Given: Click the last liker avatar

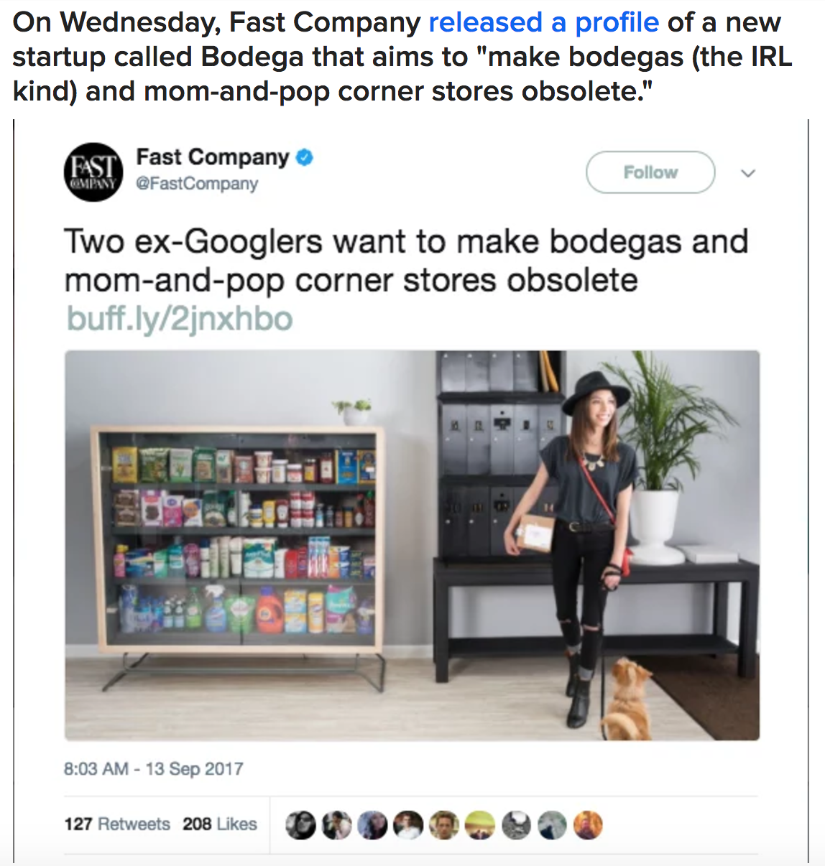Looking at the screenshot, I should point(588,825).
